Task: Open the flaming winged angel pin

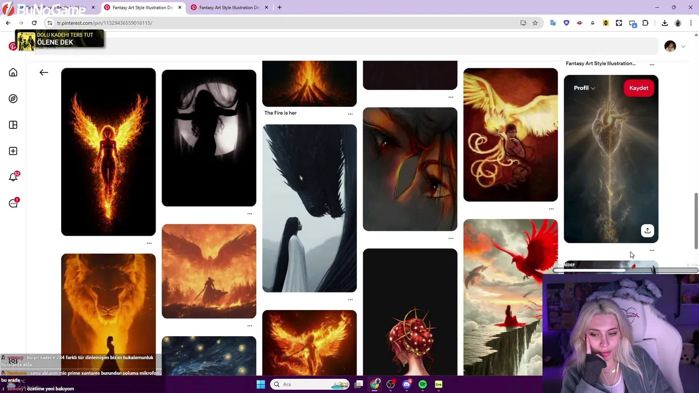Action: (108, 152)
